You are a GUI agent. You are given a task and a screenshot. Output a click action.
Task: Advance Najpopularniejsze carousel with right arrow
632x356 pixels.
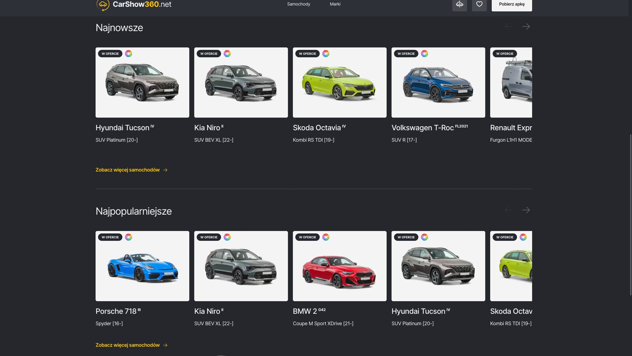click(x=526, y=210)
